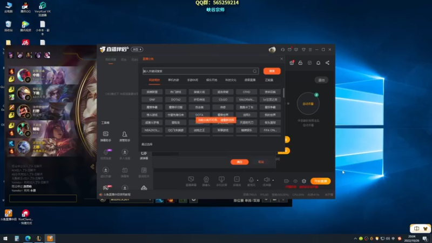Open the 房管助手 tool

(125, 137)
